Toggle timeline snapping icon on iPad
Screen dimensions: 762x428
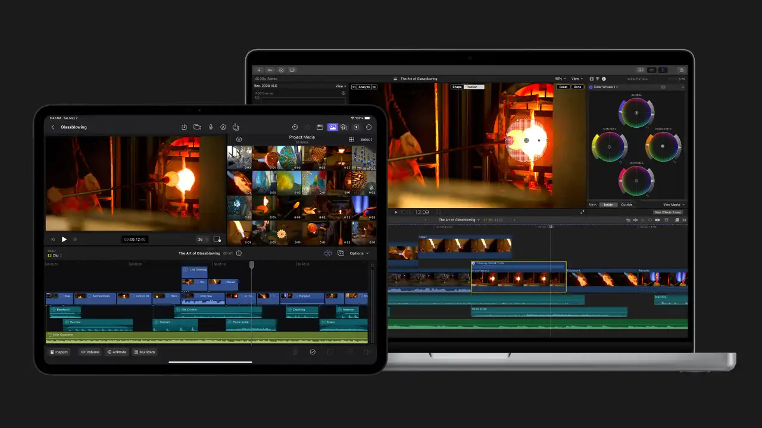click(x=328, y=253)
